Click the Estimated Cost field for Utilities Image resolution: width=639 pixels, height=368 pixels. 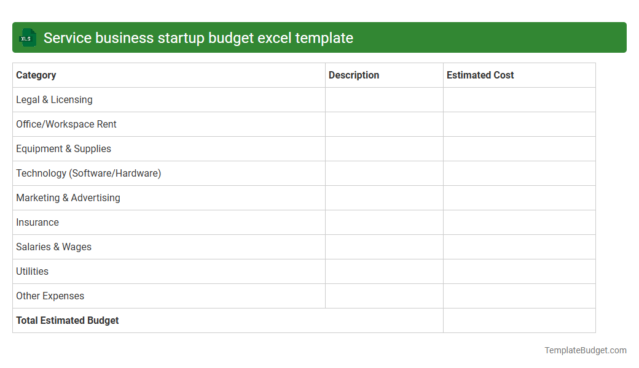[519, 271]
